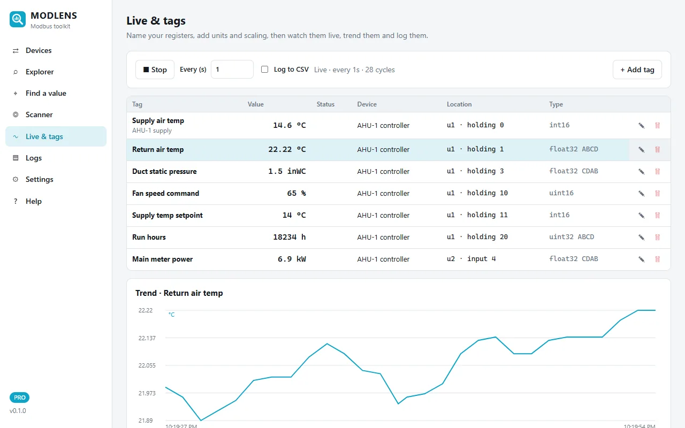Image resolution: width=685 pixels, height=428 pixels.
Task: Edit the Supply air temp tag
Action: 641,126
